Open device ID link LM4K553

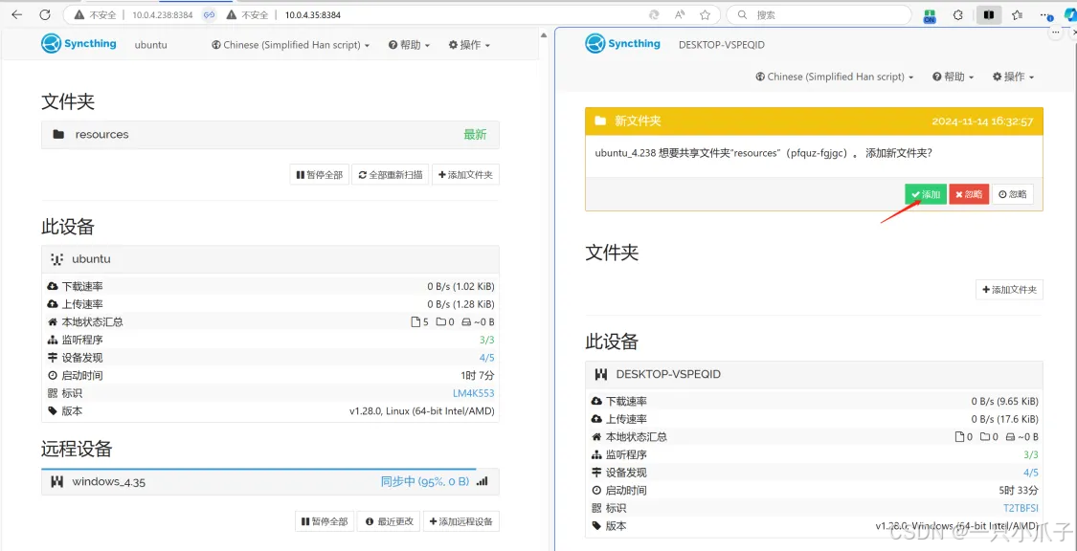click(x=473, y=393)
